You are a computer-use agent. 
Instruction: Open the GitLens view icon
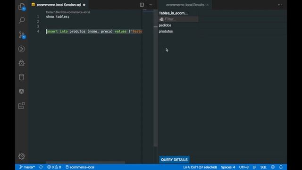(x=22, y=49)
